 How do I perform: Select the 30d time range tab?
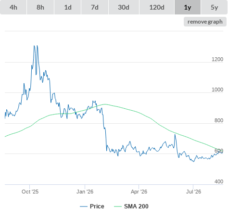coord(124,7)
